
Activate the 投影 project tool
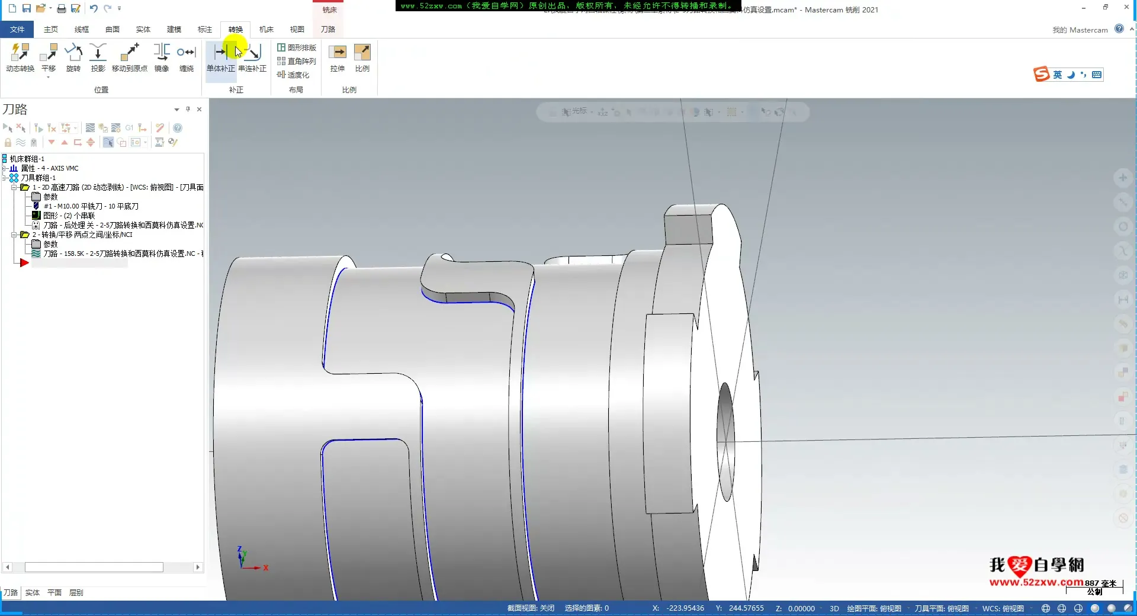[x=98, y=57]
